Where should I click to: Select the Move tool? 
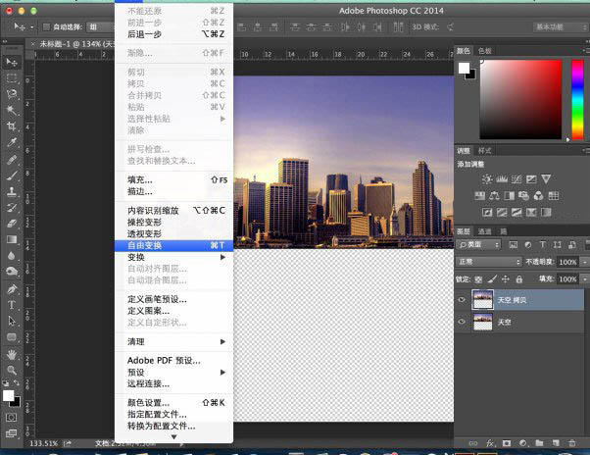click(12, 62)
